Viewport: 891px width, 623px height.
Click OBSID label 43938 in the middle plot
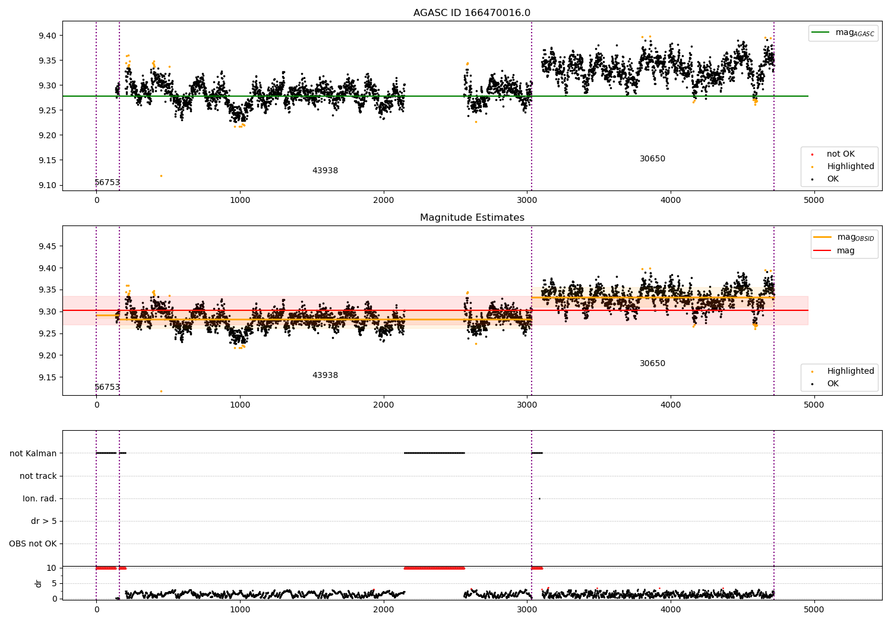325,376
